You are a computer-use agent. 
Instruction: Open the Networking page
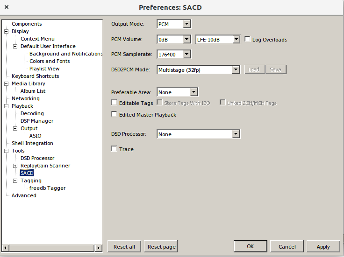[x=26, y=98]
